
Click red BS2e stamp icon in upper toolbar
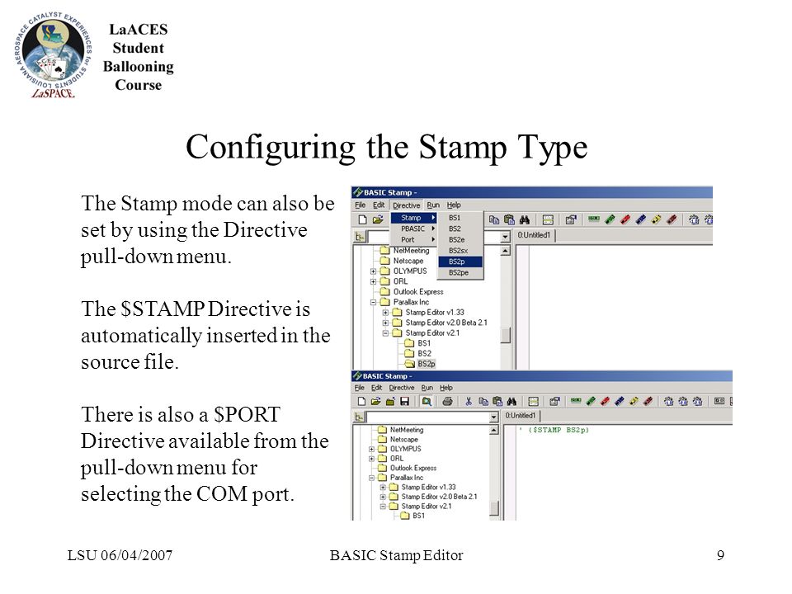[625, 219]
